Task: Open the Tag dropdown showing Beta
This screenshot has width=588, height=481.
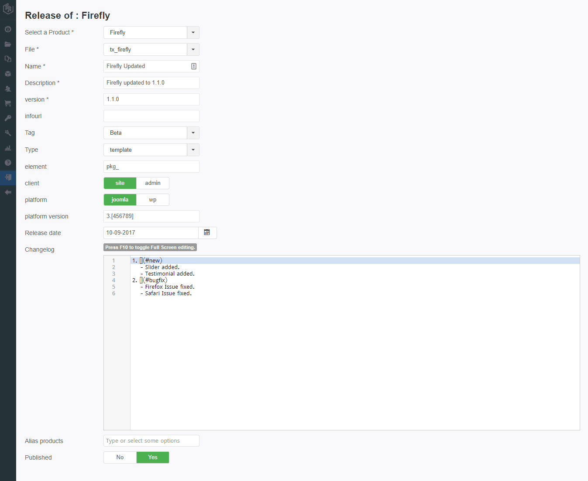Action: (x=193, y=133)
